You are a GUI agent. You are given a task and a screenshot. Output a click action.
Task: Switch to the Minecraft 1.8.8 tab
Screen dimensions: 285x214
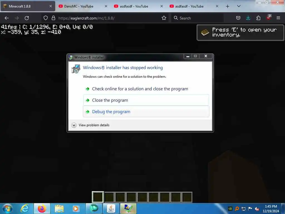point(28,6)
